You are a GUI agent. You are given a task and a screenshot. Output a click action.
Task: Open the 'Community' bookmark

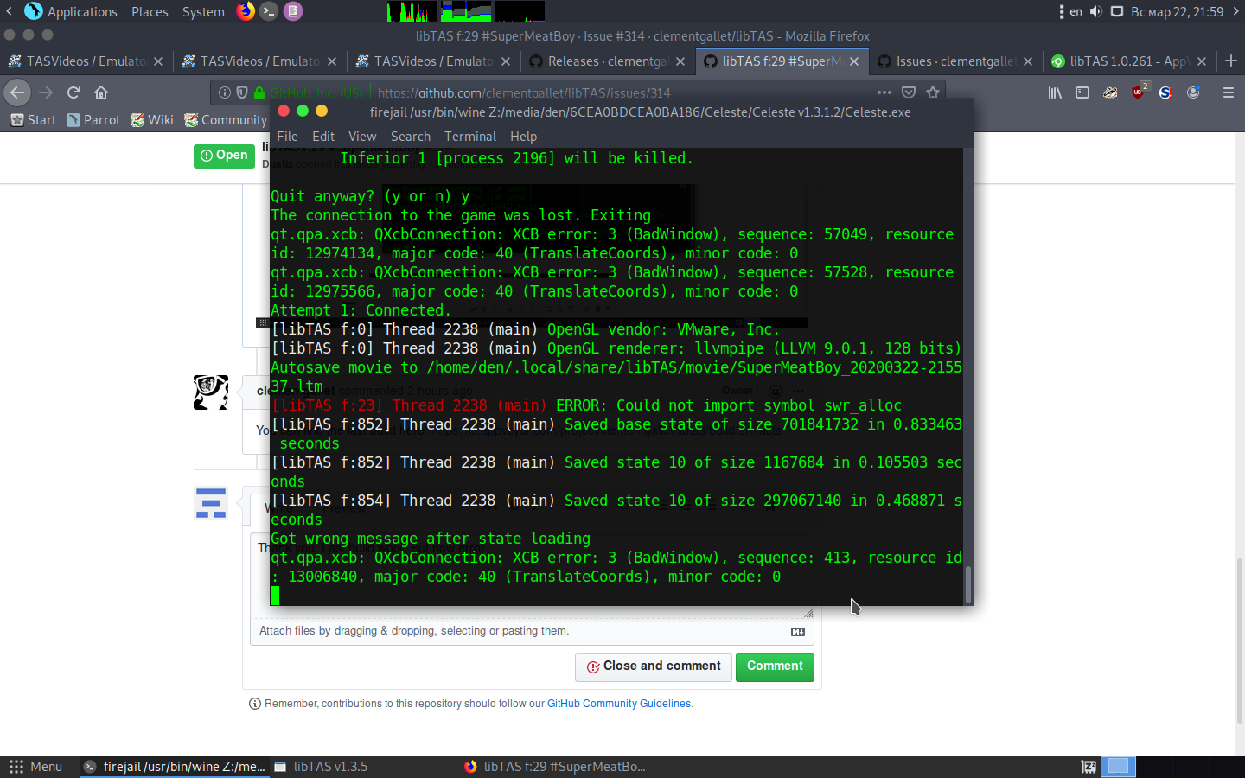[x=225, y=120]
